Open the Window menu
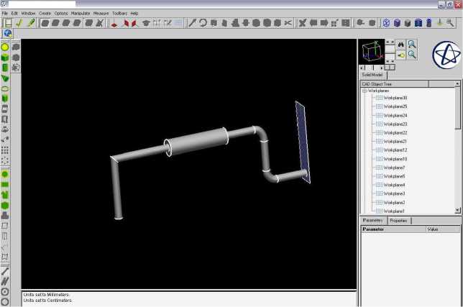The width and height of the screenshot is (463, 307). point(28,13)
